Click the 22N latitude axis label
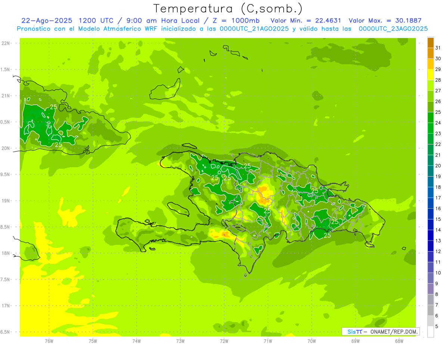The image size is (448, 346). (6, 43)
